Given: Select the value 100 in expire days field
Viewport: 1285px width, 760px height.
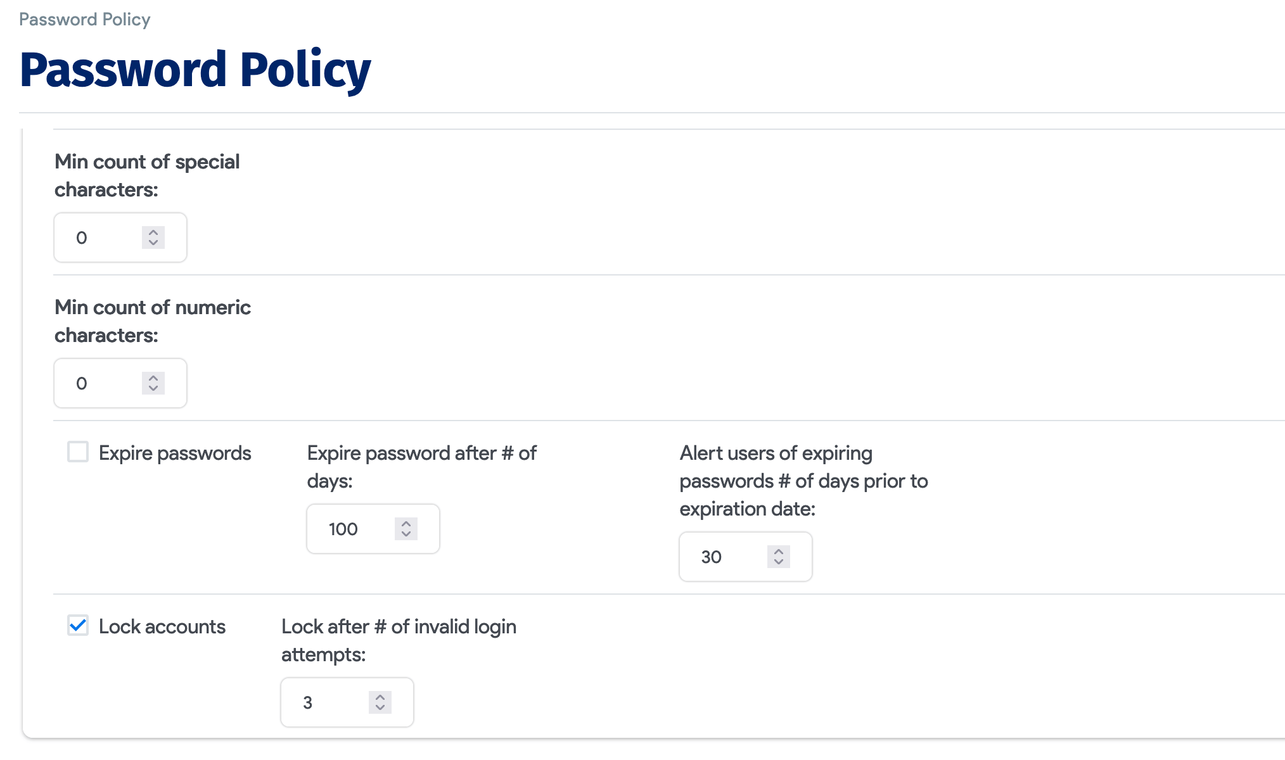Looking at the screenshot, I should (x=343, y=528).
